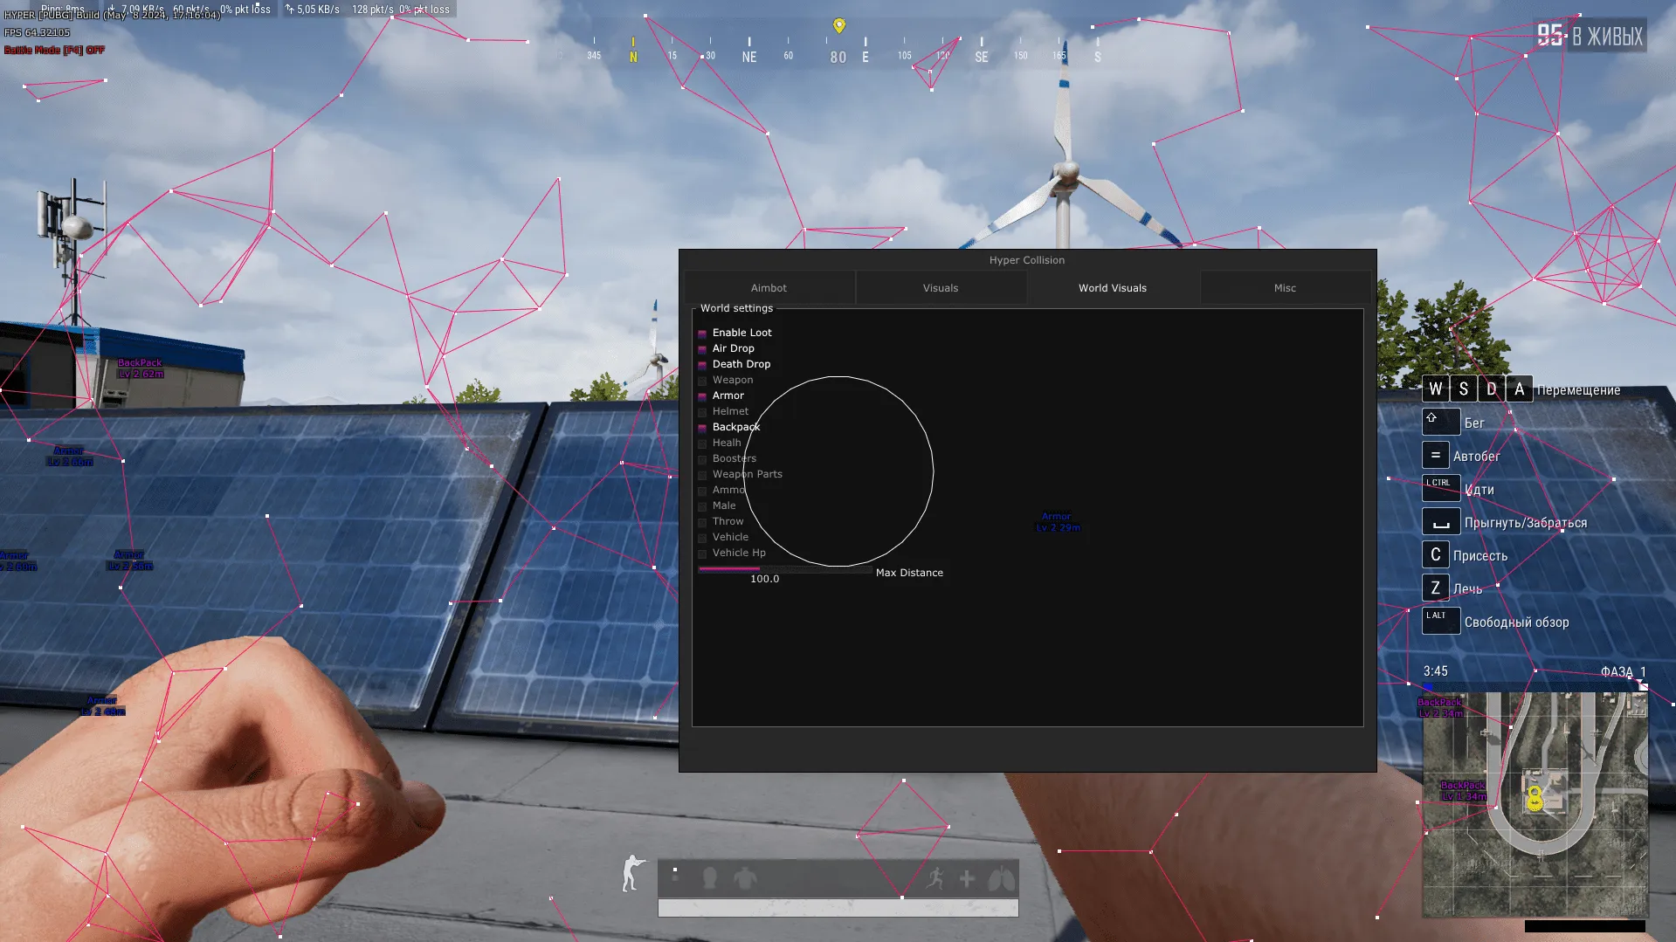
Task: Click the plus healing icon
Action: click(967, 878)
